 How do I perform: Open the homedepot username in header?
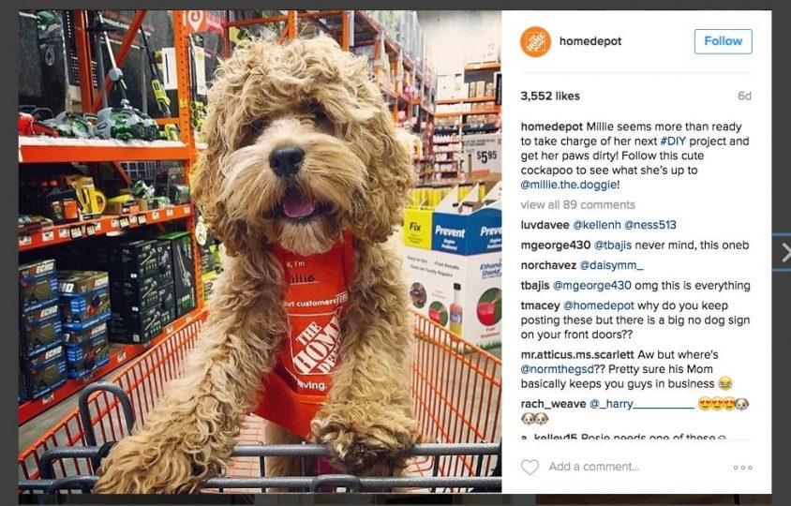[x=590, y=41]
